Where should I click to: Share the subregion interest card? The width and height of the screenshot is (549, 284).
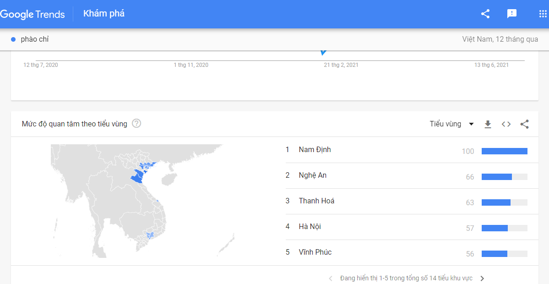(524, 124)
